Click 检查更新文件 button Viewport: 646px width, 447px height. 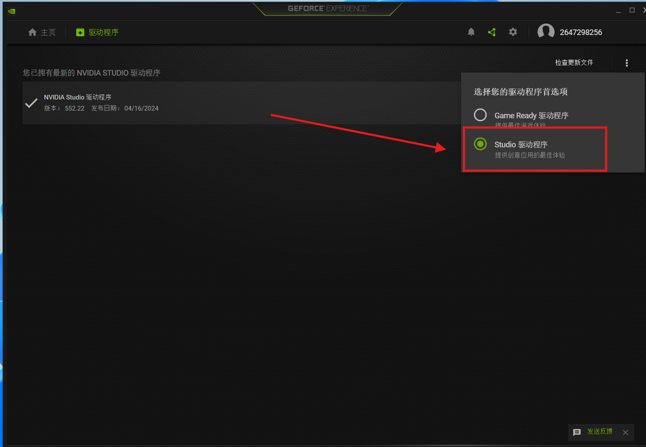(x=574, y=63)
